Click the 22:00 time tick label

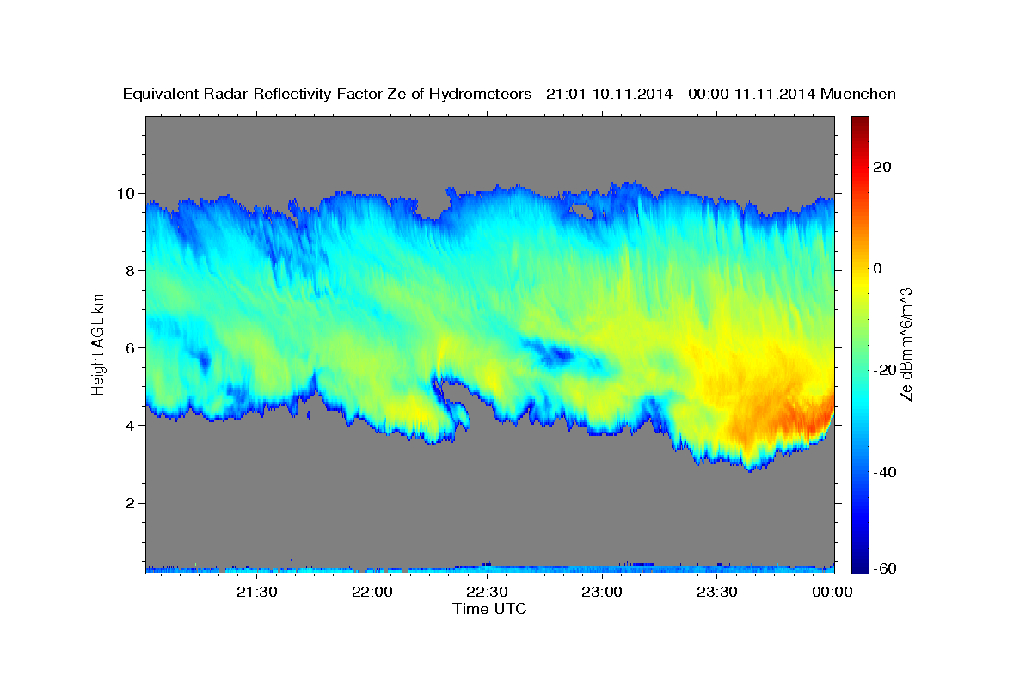pos(372,592)
